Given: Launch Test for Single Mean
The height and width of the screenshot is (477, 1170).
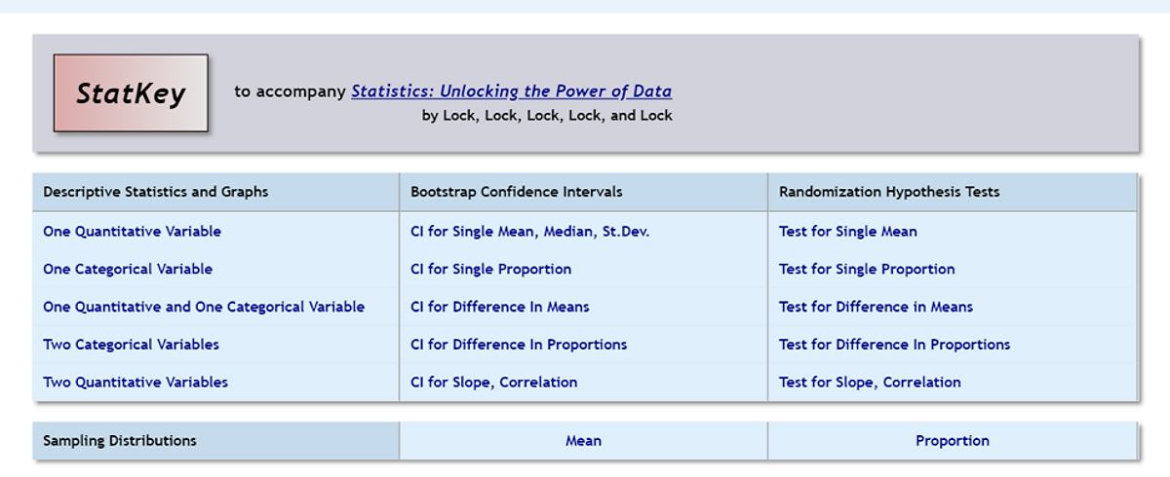Looking at the screenshot, I should click(847, 232).
